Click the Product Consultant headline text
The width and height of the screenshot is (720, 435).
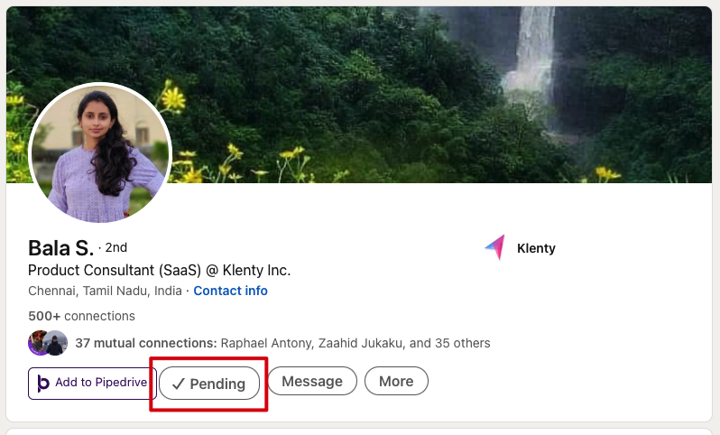click(159, 270)
